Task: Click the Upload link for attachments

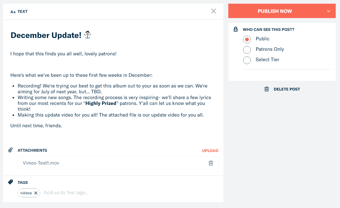Action: point(210,150)
